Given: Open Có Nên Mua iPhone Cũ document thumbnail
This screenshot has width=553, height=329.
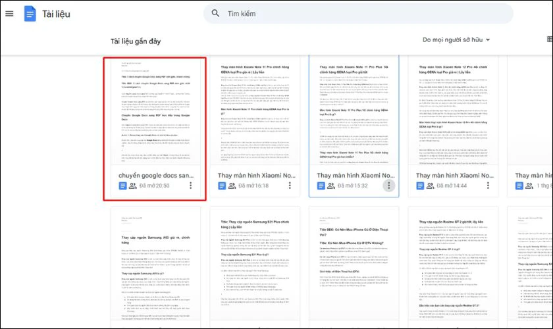Looking at the screenshot, I should pos(354,264).
